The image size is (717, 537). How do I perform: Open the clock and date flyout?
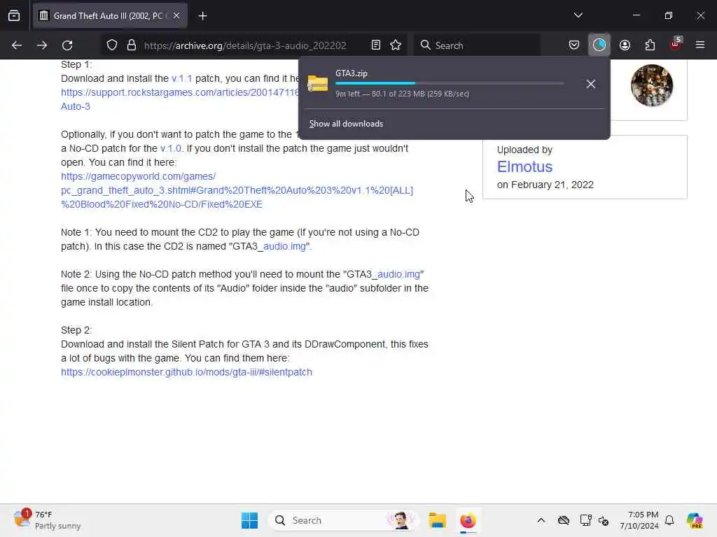(639, 520)
